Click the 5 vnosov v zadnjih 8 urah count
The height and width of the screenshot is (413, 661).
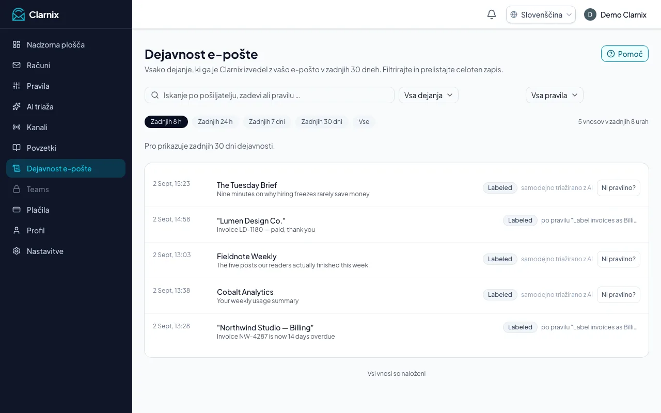(x=613, y=122)
